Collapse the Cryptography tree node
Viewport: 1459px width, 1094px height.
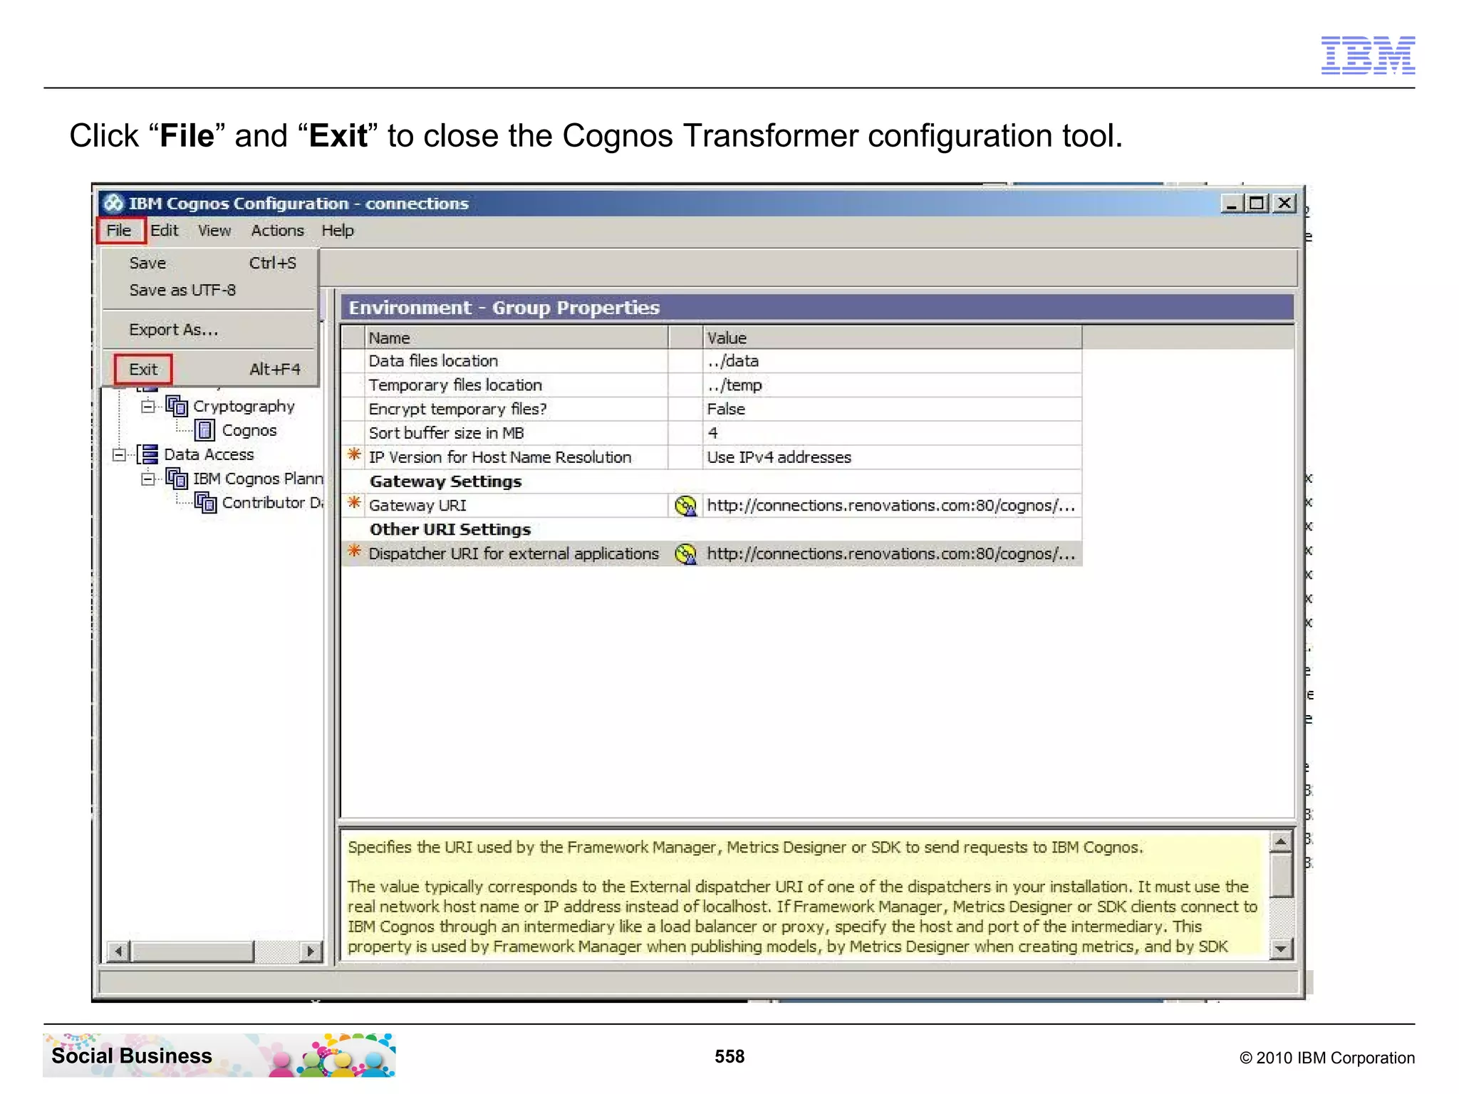(x=147, y=407)
